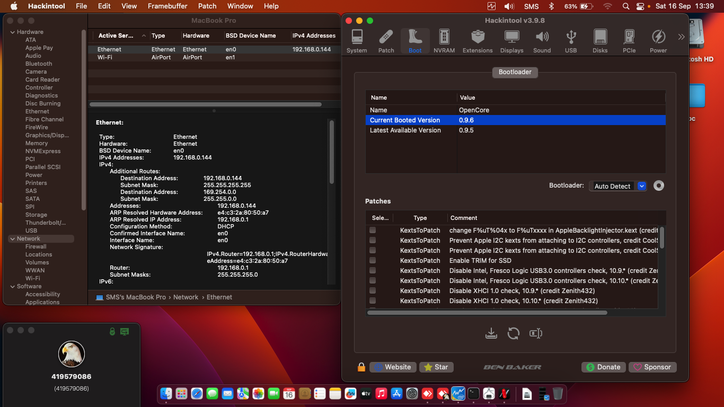Open the Trash in the Dock
The width and height of the screenshot is (724, 407).
click(558, 394)
